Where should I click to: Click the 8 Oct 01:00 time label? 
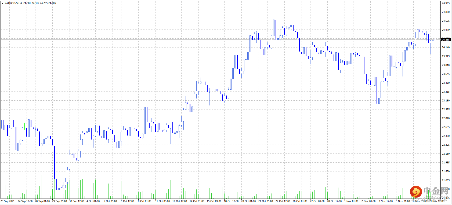pos(144,201)
